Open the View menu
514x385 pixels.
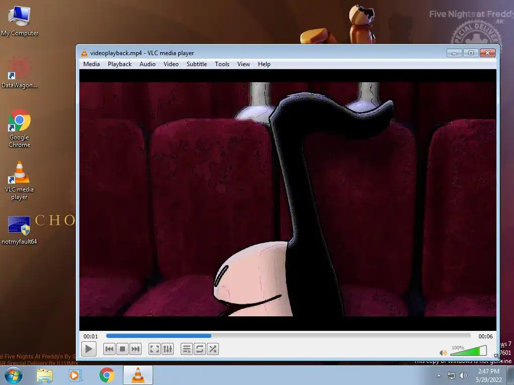[x=243, y=64]
